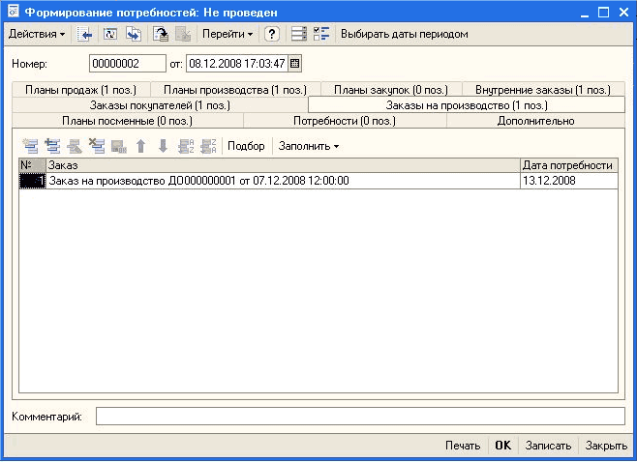
Task: Switch to the Планы производства tab
Action: [235, 90]
